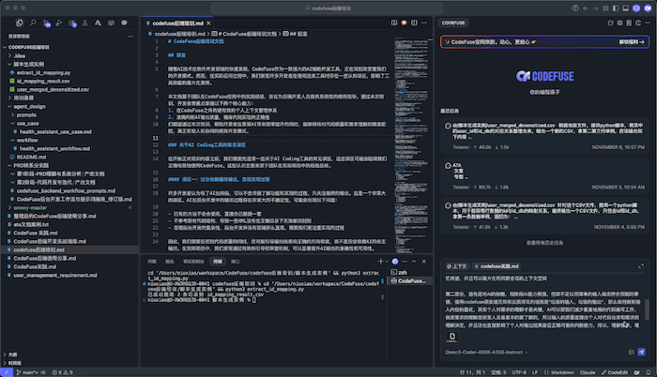Toggle split editor layout in editor toolbar
The image size is (657, 377).
[x=414, y=23]
